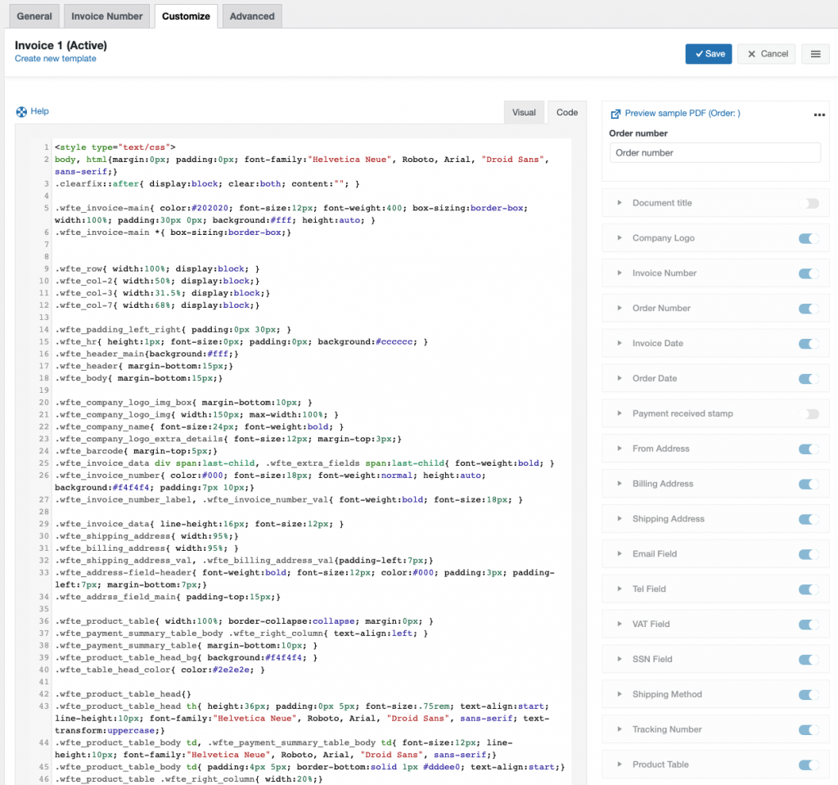Disable the Invoice Date toggle
Image resolution: width=838 pixels, height=785 pixels.
[809, 343]
